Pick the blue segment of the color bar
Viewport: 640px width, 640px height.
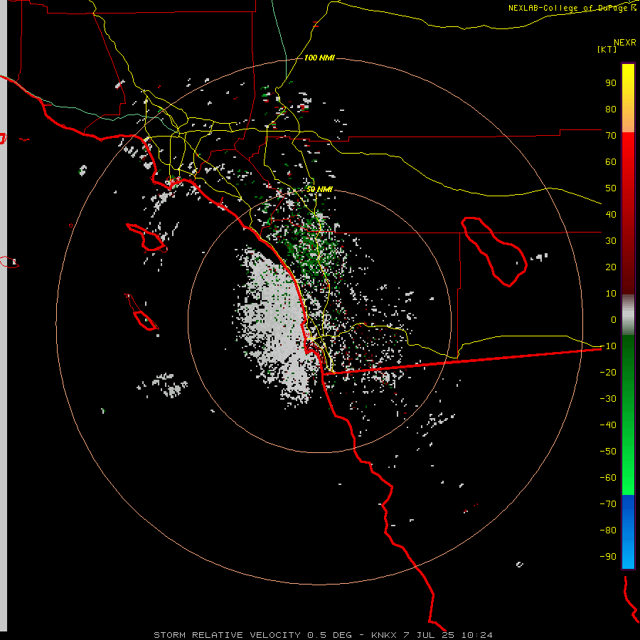click(628, 532)
